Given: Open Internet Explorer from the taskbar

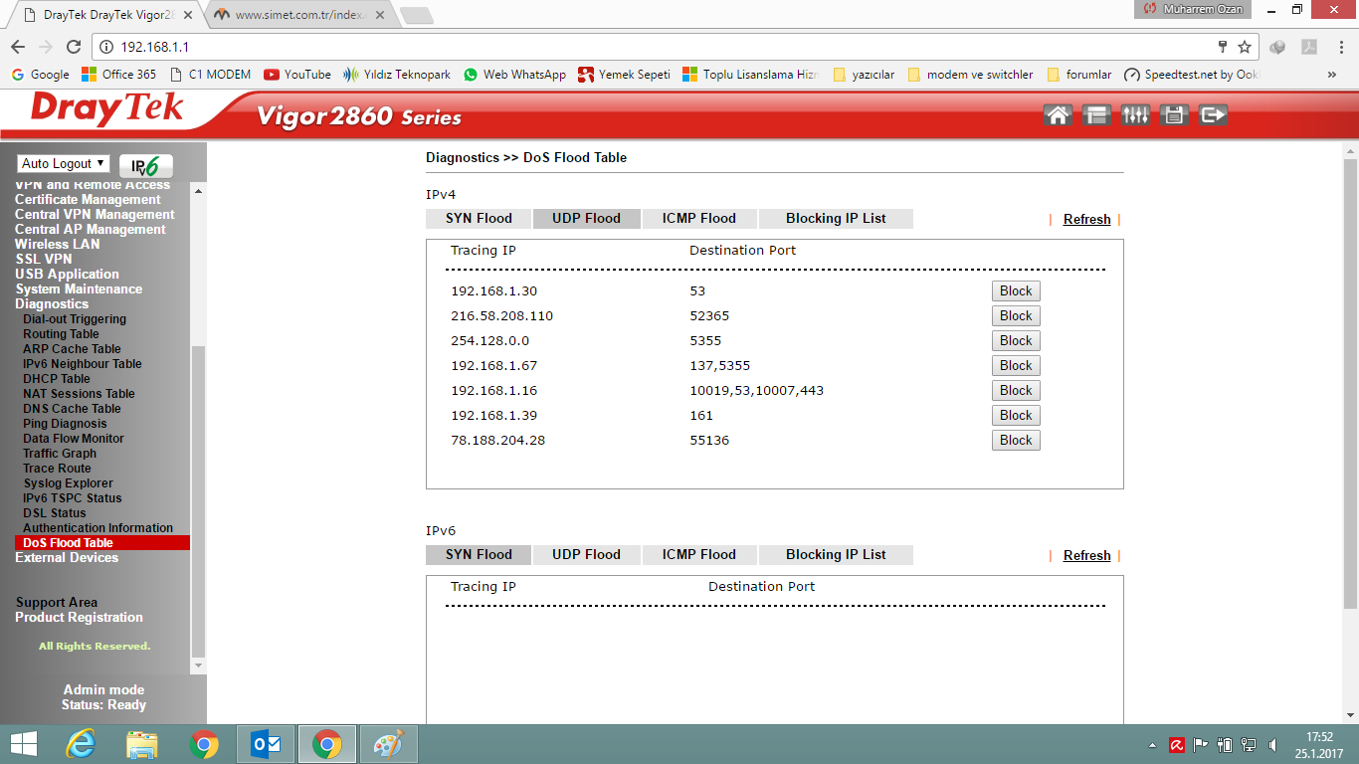Looking at the screenshot, I should pos(81,744).
